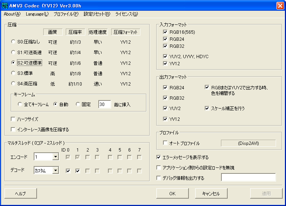Select S2:可逆標準 compression mode

click(13, 63)
